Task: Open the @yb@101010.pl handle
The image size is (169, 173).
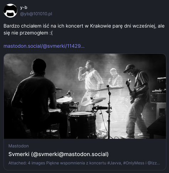Action: 36,14
